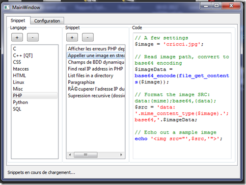The height and width of the screenshot is (185, 246).
Task: Select Find real IP address in PHP
Action: pos(96,69)
